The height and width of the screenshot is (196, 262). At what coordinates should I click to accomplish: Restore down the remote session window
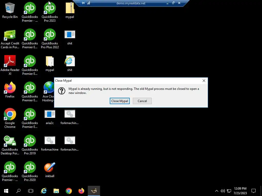pyautogui.click(x=173, y=3)
